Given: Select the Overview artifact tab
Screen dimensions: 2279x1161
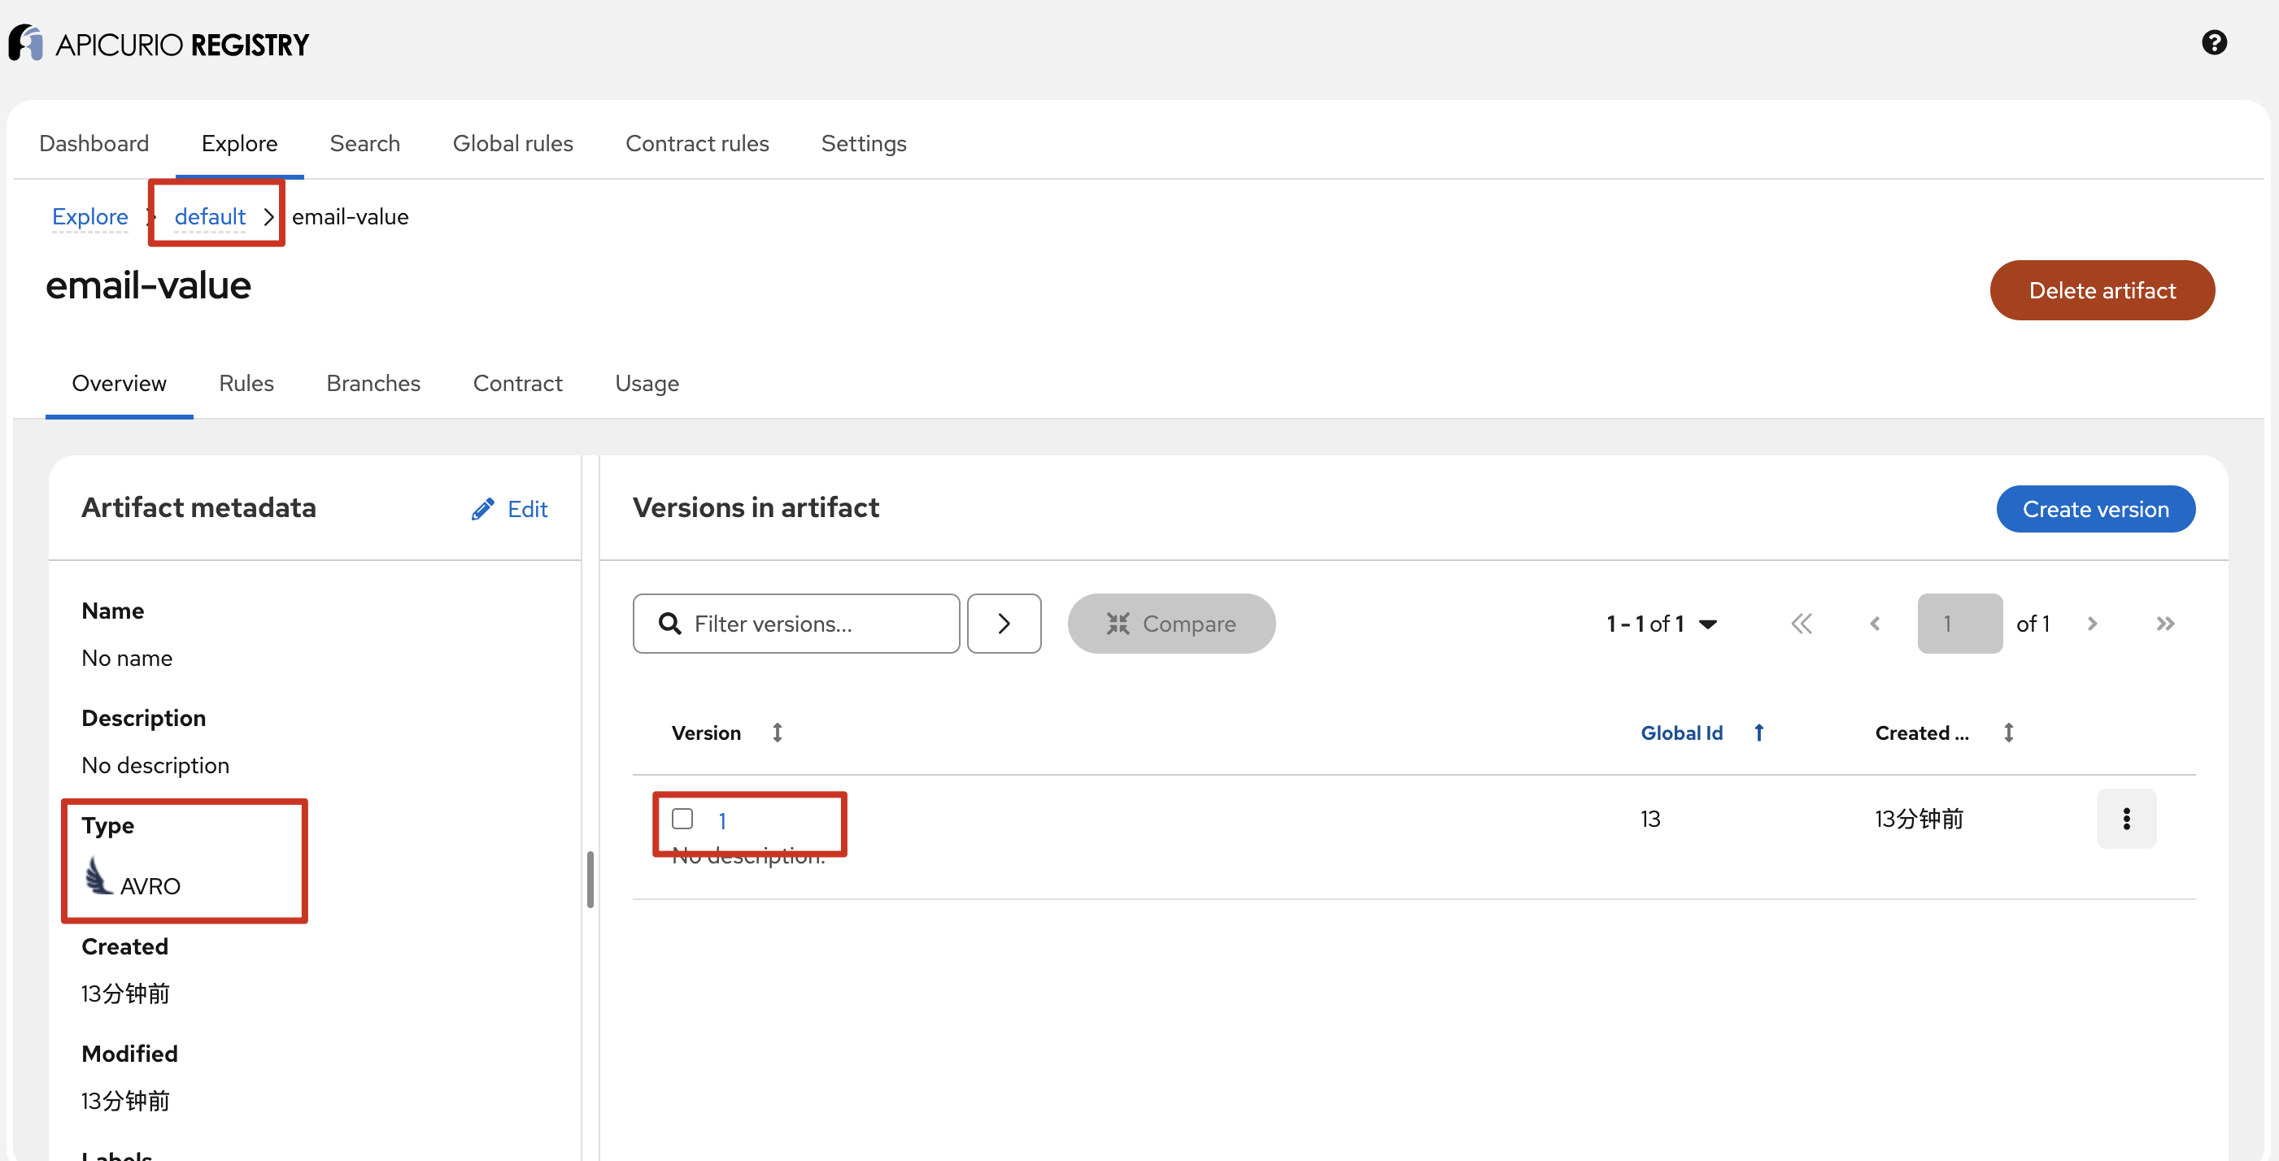Looking at the screenshot, I should 119,384.
